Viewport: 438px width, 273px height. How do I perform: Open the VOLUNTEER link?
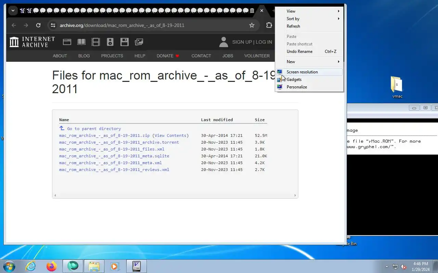point(257,56)
